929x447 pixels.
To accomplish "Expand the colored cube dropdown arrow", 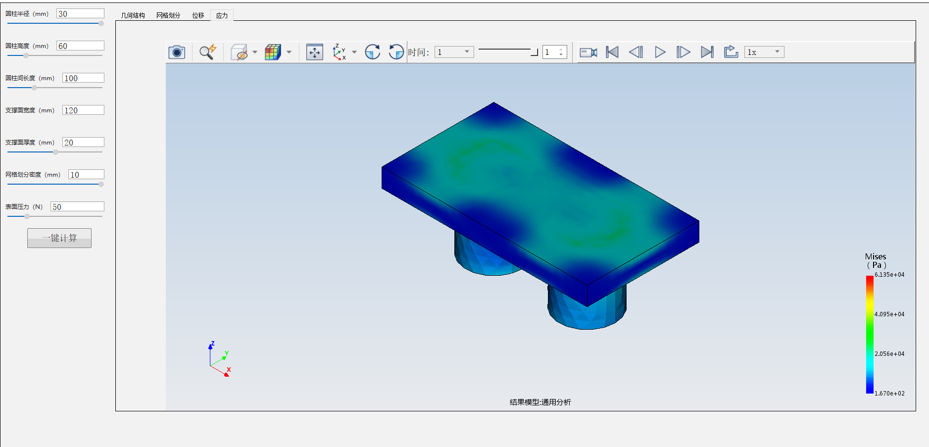I will (x=289, y=52).
